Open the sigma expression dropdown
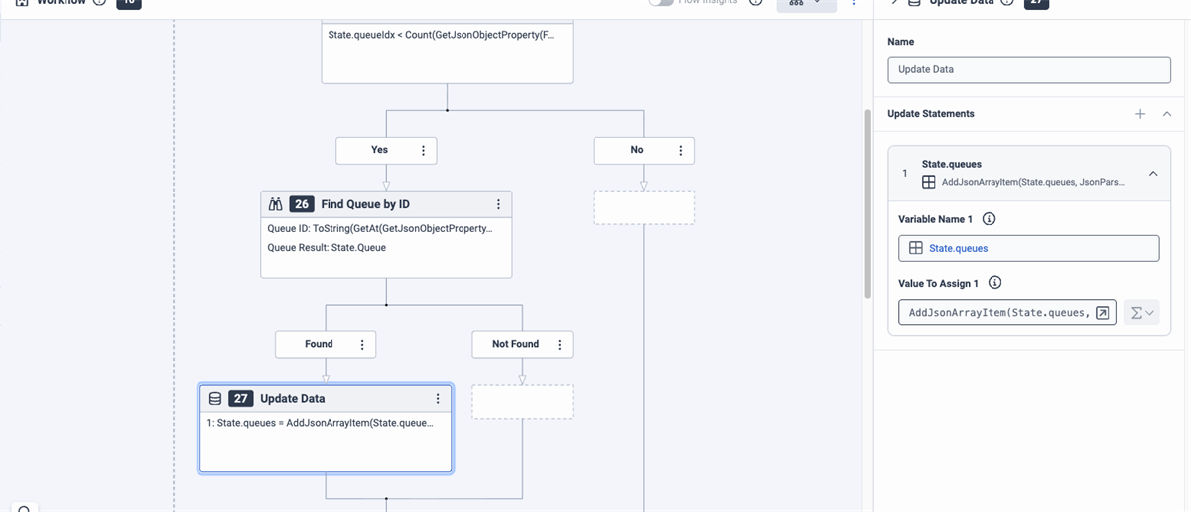Image resolution: width=1191 pixels, height=512 pixels. (x=1142, y=313)
